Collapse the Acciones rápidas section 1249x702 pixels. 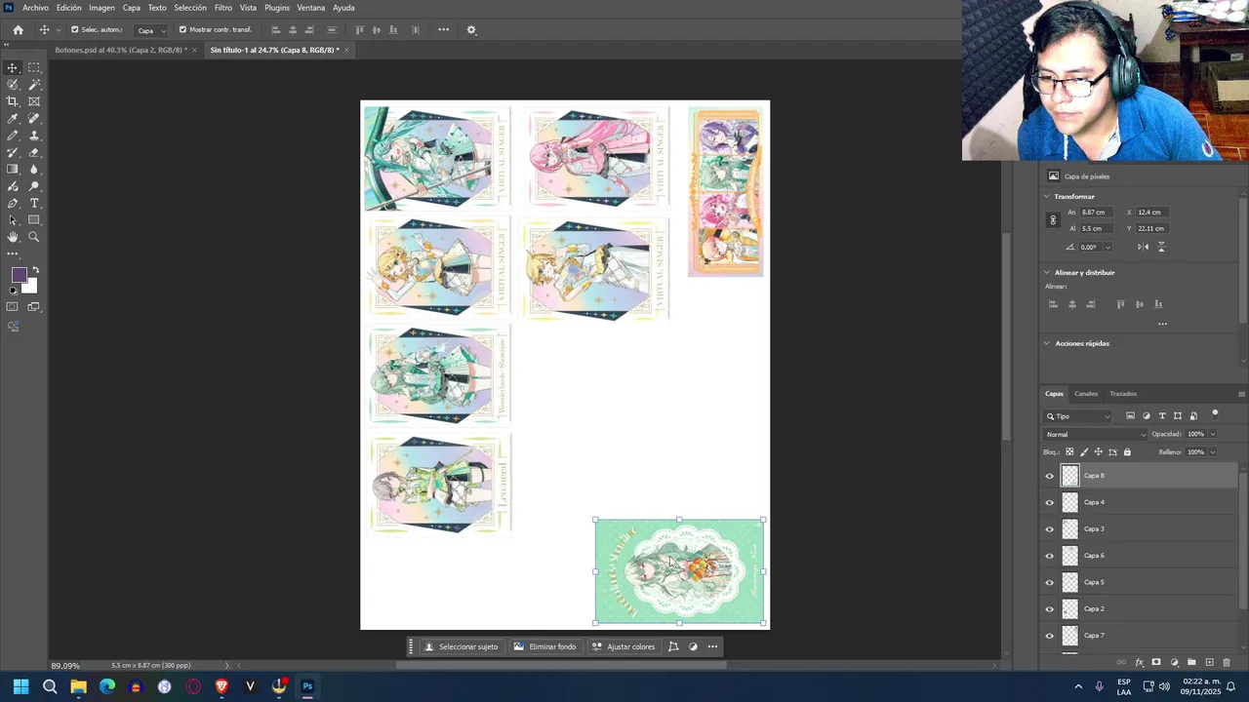[x=1047, y=343]
